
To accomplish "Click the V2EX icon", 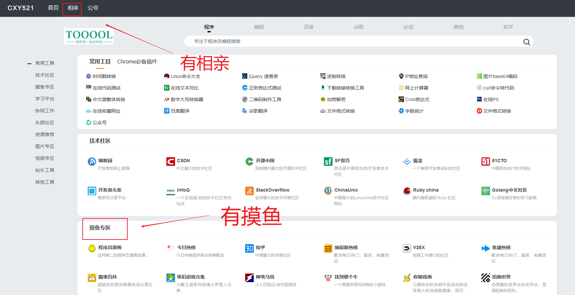I will [407, 248].
